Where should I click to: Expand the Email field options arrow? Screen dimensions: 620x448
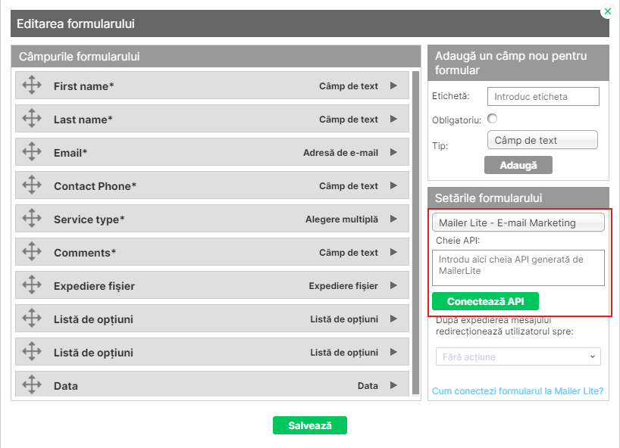point(393,152)
